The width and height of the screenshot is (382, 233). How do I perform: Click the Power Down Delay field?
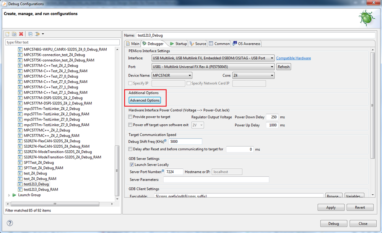(272, 117)
